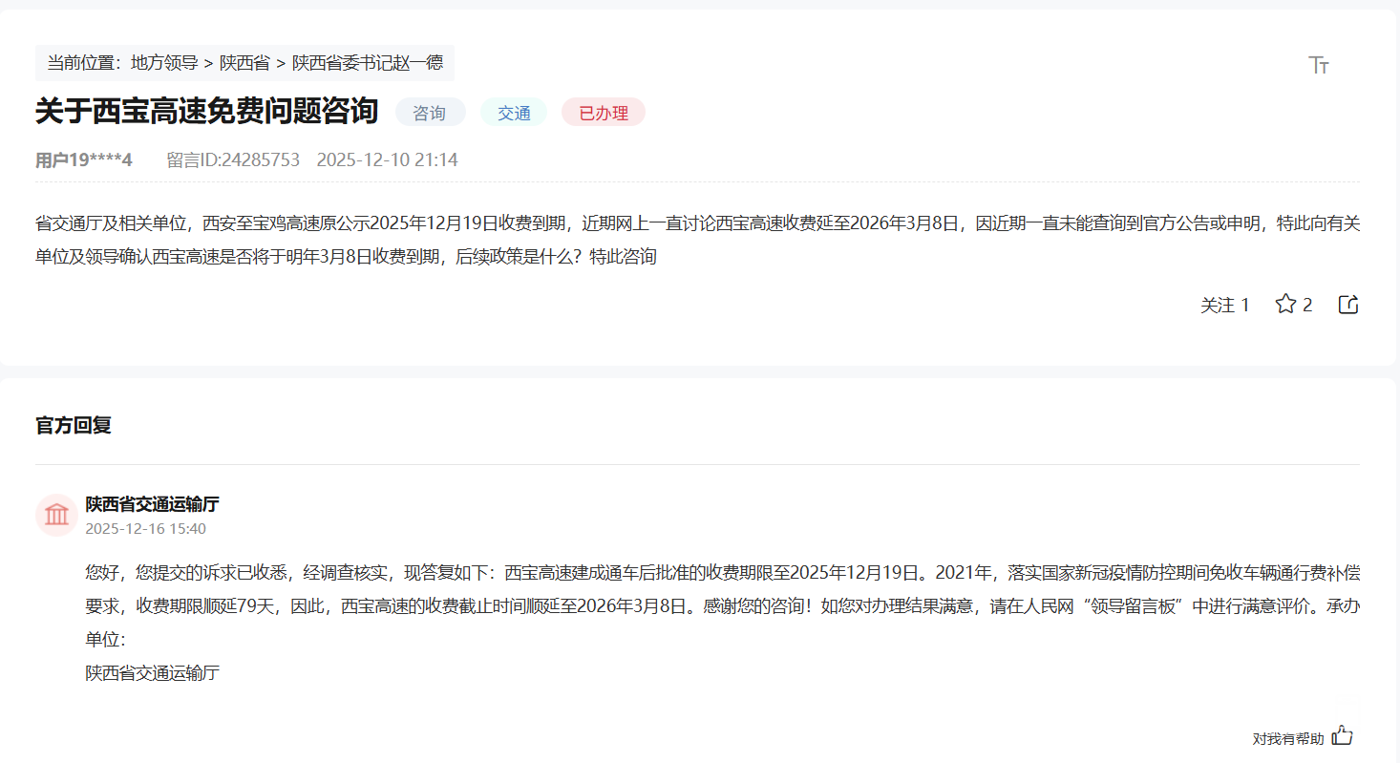1400x763 pixels.
Task: Click the 已办理 status tag
Action: coord(604,113)
